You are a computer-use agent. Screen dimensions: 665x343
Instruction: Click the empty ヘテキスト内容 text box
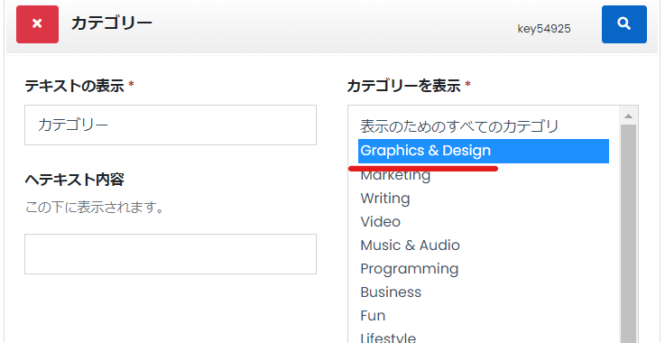[x=171, y=254]
